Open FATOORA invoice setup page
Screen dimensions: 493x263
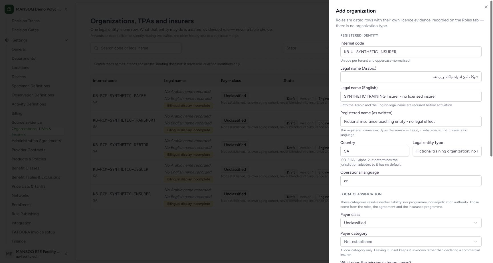click(x=33, y=232)
